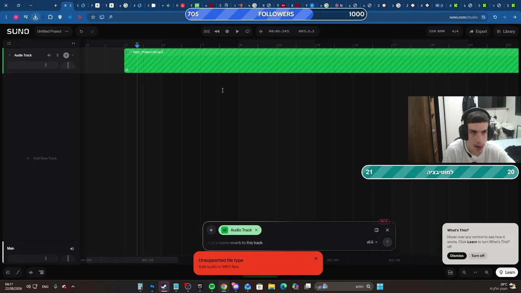Screen dimensions: 521x293
Task: Change the 120 BPM tempo
Action: [x=437, y=31]
